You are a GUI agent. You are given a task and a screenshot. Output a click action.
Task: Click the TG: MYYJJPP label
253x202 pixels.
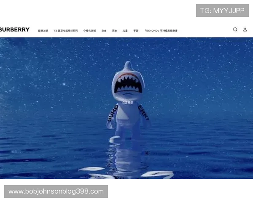click(x=222, y=11)
